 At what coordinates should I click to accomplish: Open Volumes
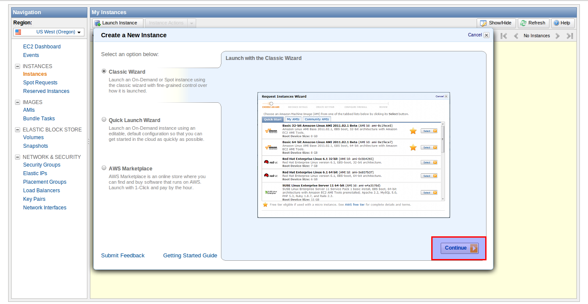pos(33,137)
